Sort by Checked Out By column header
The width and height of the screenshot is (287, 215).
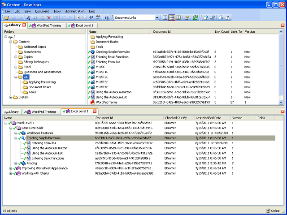(179, 118)
